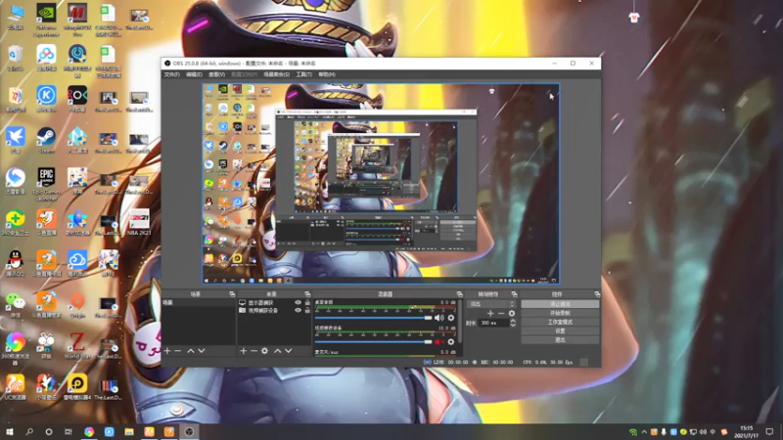Pop out the Sources dock using its header icon
This screenshot has width=783, height=440.
click(307, 294)
